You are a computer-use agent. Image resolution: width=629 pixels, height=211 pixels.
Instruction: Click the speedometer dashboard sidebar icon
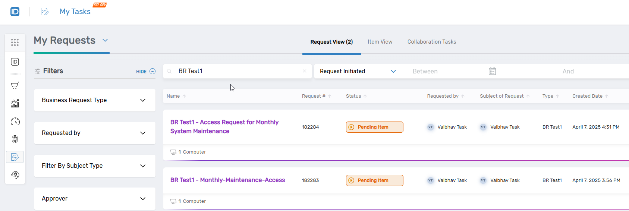coord(15,122)
